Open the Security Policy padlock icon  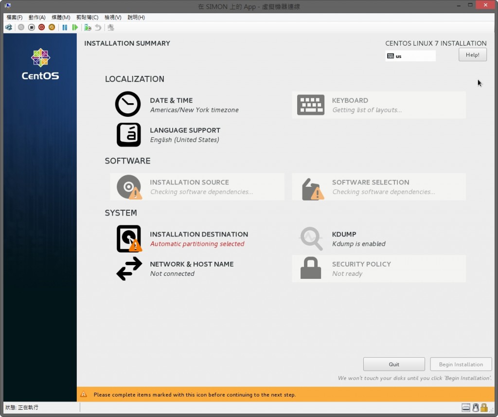(x=311, y=268)
